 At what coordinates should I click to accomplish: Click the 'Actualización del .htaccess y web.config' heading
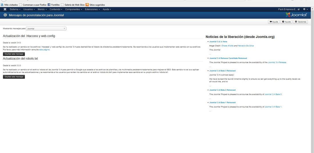pyautogui.click(x=29, y=36)
